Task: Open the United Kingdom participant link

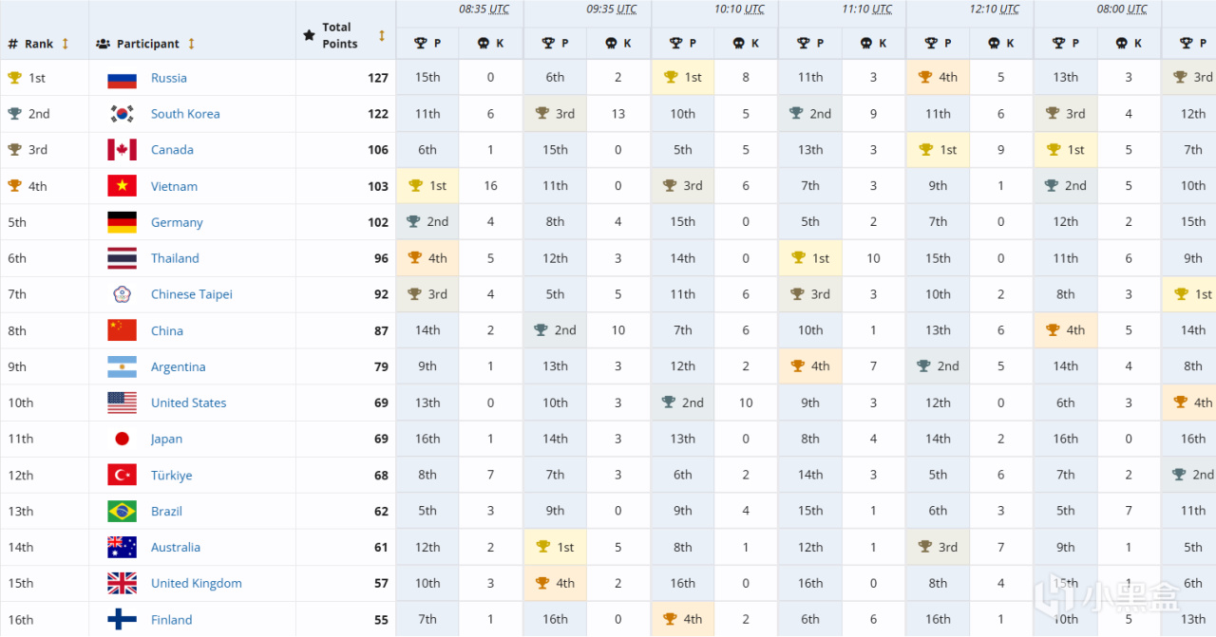Action: (196, 584)
